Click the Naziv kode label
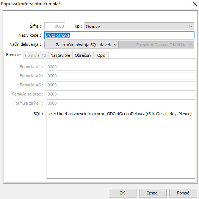The height and width of the screenshot is (199, 199). point(30,35)
